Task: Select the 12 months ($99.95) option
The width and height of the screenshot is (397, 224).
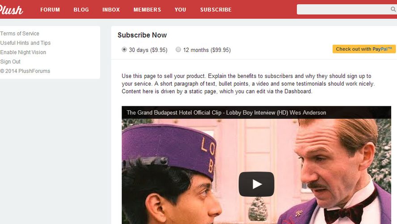Action: [178, 49]
